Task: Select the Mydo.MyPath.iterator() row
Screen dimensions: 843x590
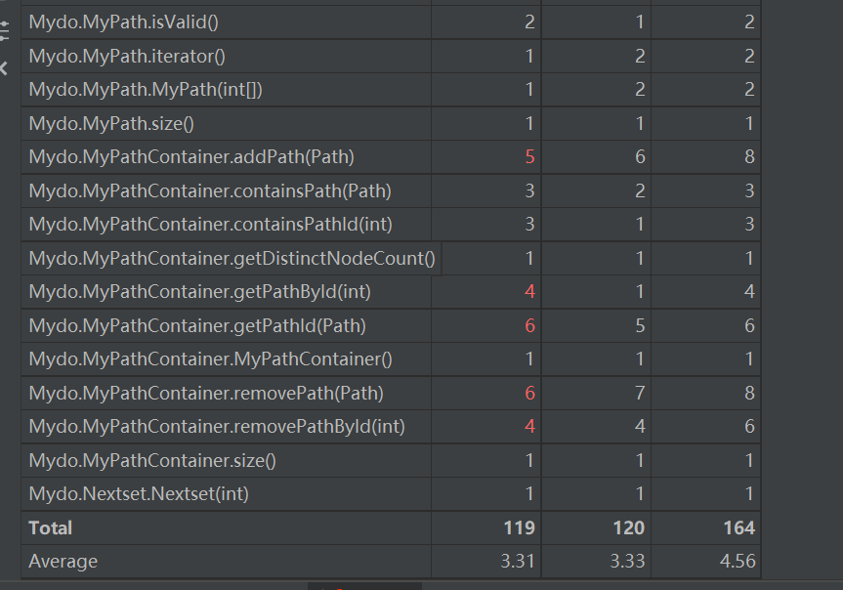Action: (x=391, y=56)
